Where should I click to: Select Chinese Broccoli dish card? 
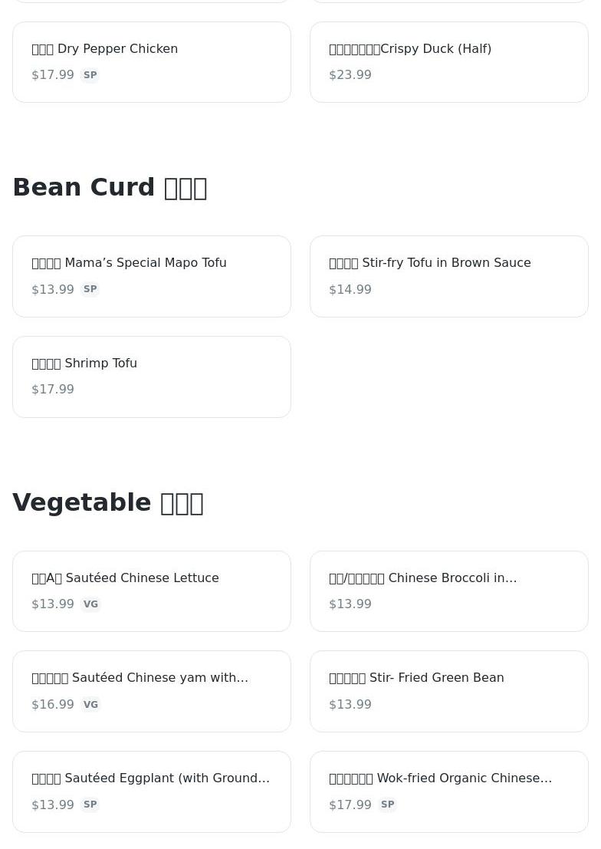(449, 591)
